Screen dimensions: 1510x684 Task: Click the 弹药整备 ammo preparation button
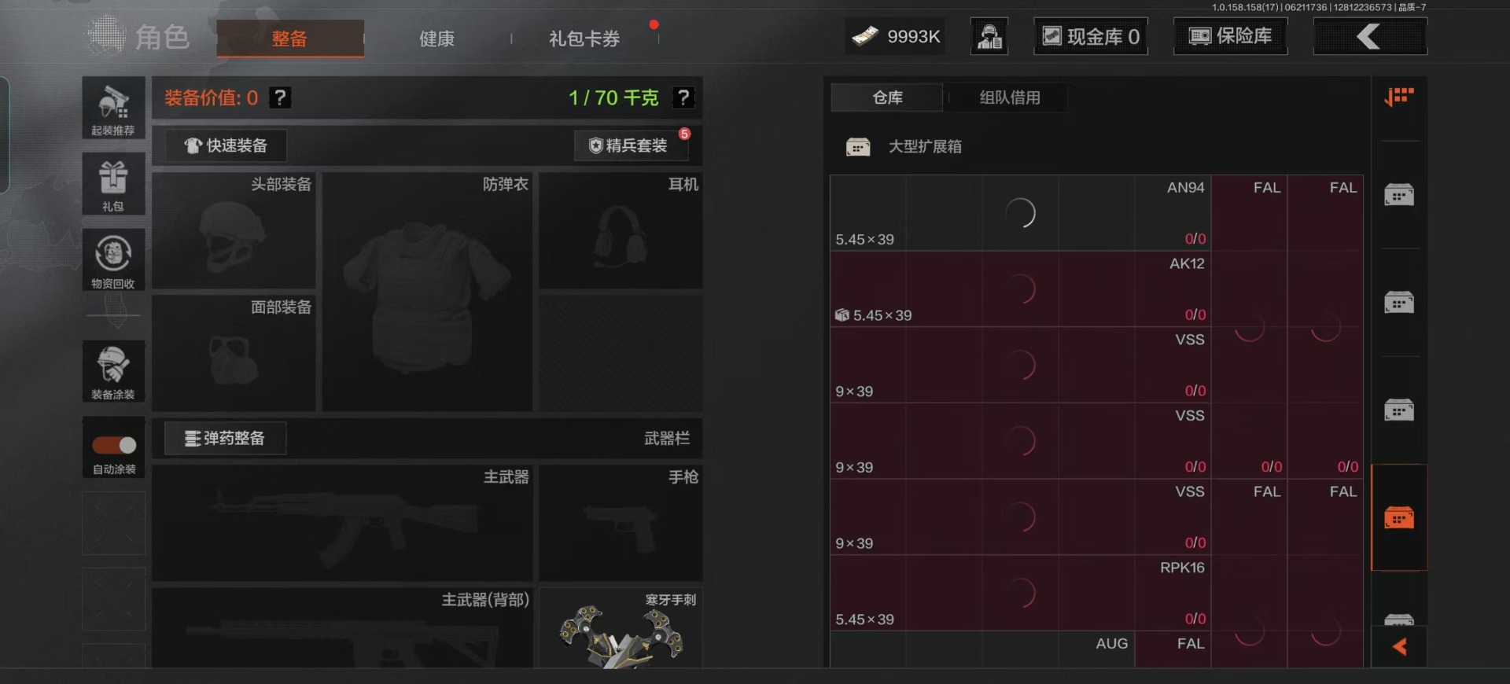225,438
